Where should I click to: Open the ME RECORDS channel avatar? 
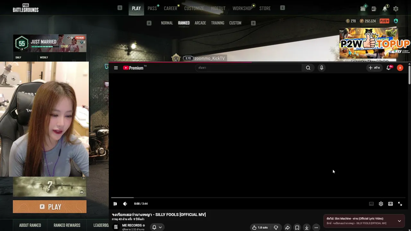[116, 227]
